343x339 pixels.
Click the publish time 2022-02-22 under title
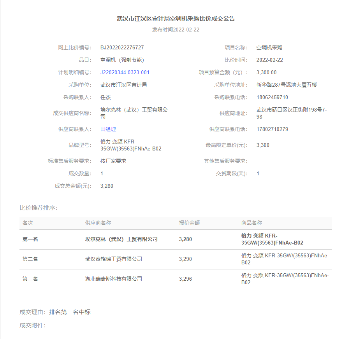[x=176, y=30]
